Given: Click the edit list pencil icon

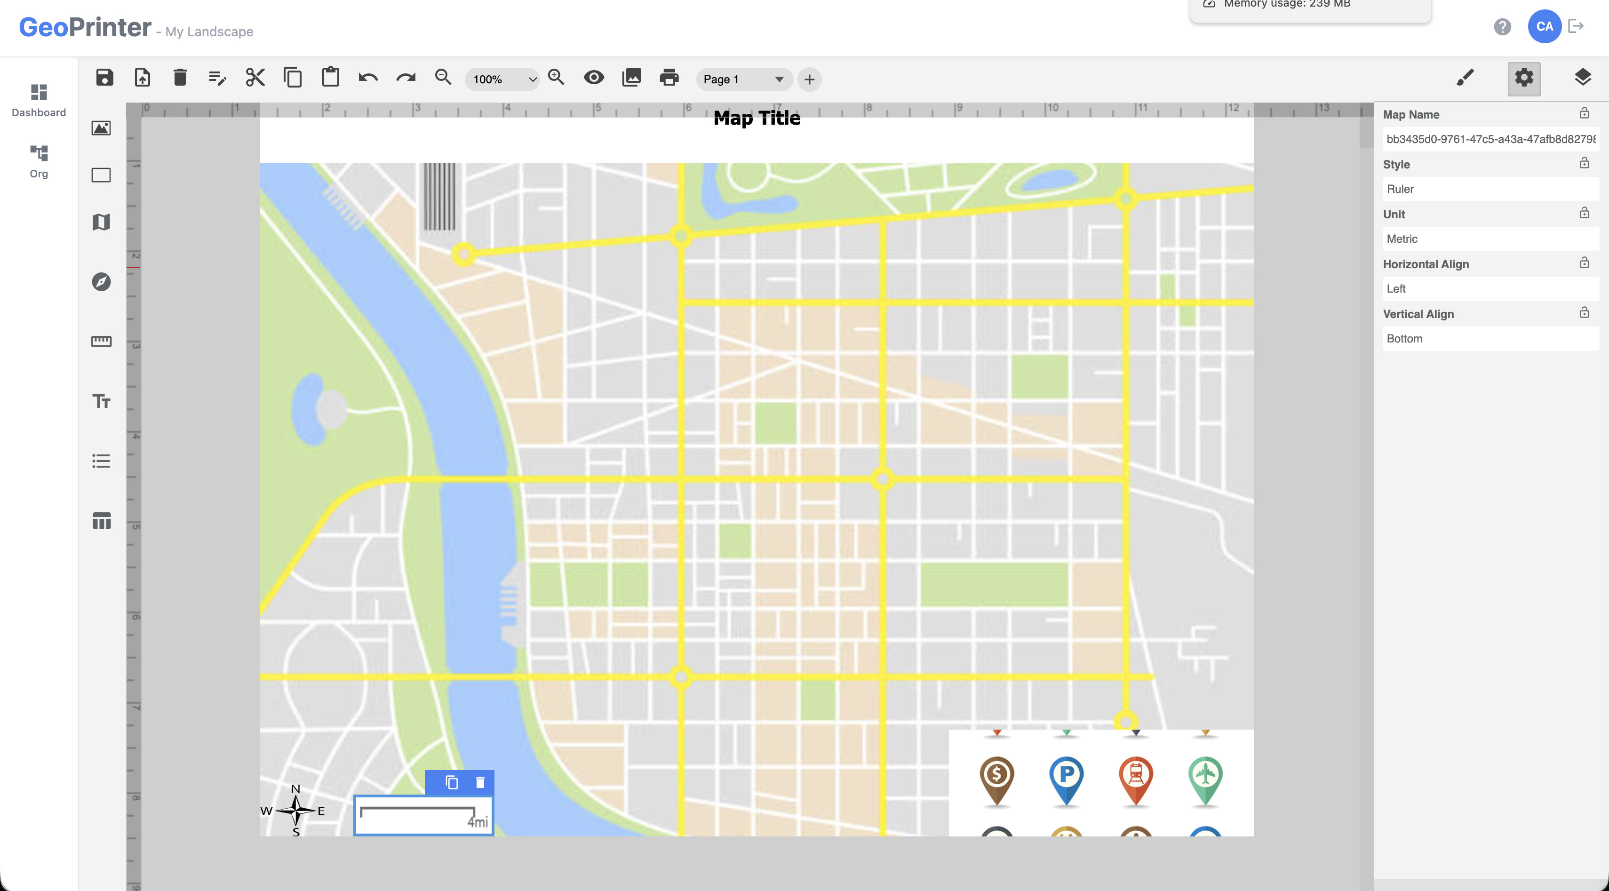Looking at the screenshot, I should point(217,78).
